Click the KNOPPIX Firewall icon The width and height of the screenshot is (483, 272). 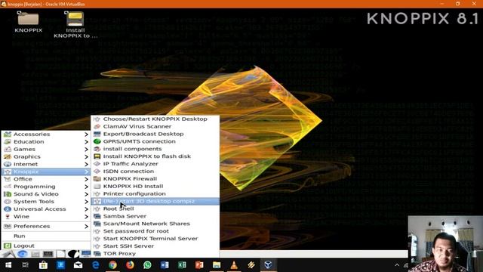[97, 179]
